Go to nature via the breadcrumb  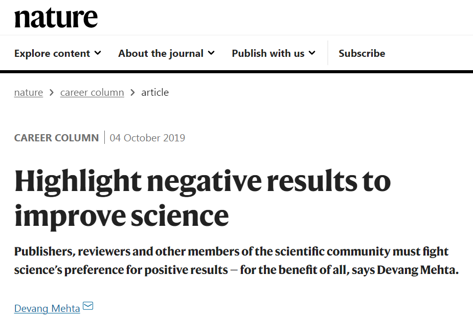[x=29, y=93]
